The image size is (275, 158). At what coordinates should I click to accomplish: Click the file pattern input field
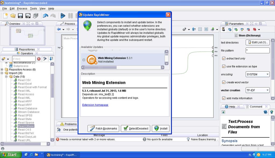coord(258,50)
